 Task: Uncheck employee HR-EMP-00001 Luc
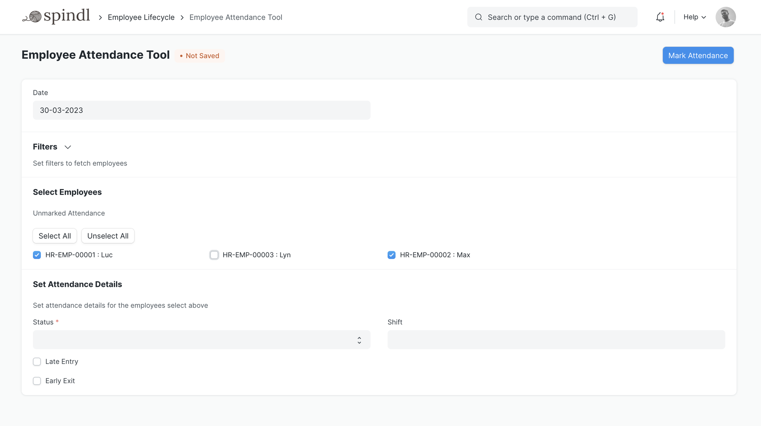coord(37,255)
